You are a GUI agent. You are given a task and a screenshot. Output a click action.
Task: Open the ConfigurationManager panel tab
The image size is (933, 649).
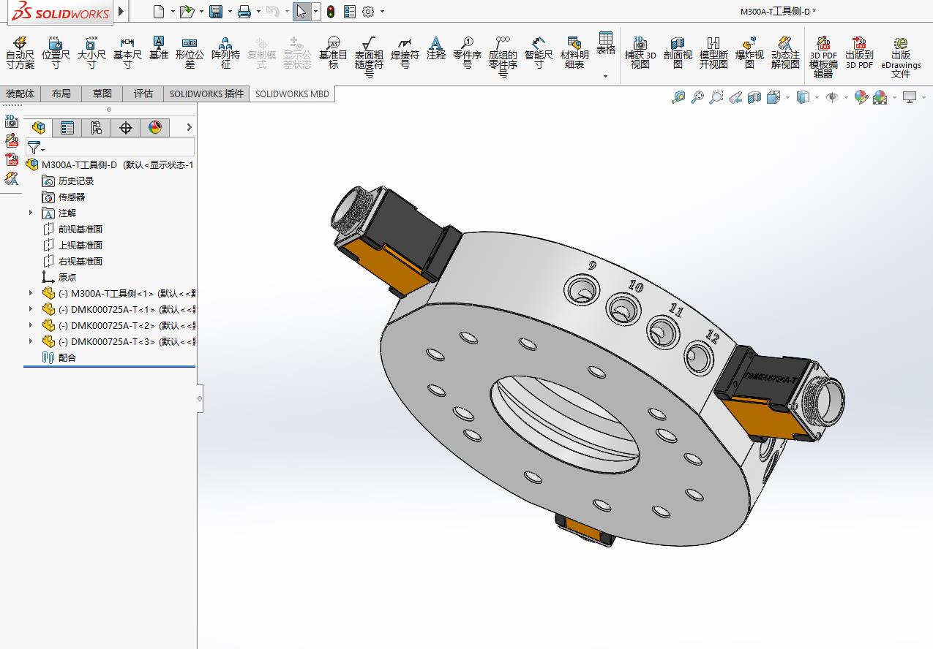pyautogui.click(x=97, y=128)
